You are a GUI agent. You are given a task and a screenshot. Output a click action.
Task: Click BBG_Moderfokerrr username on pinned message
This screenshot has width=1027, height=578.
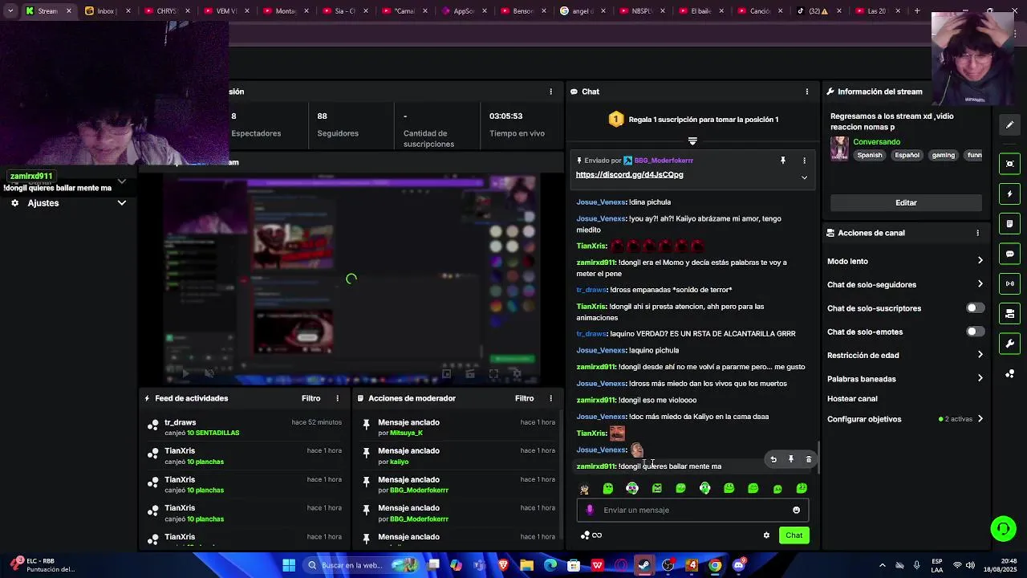pyautogui.click(x=664, y=161)
